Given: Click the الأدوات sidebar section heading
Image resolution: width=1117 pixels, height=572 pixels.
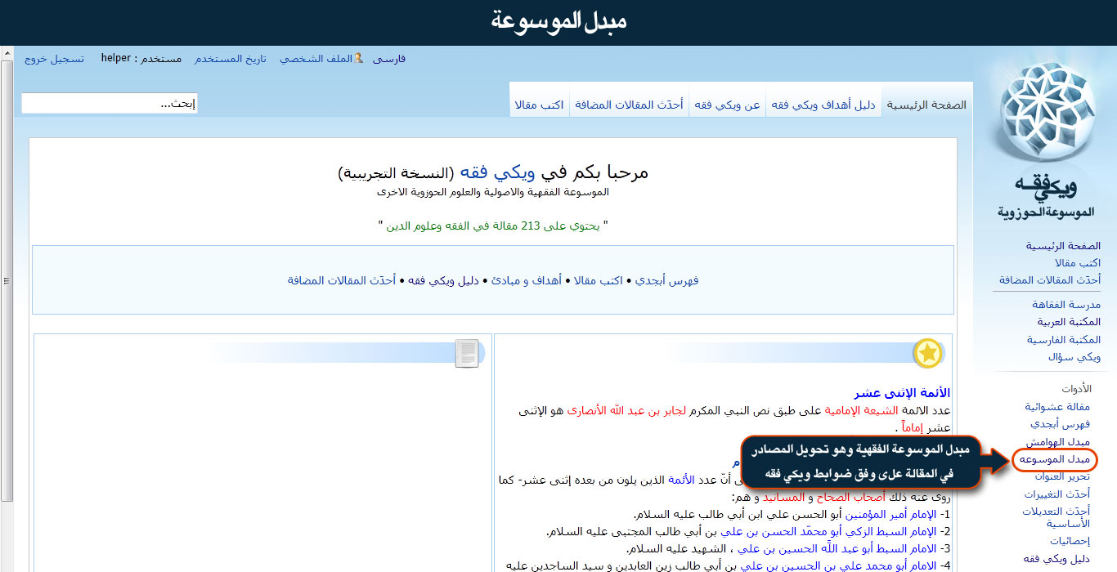Looking at the screenshot, I should [1076, 389].
